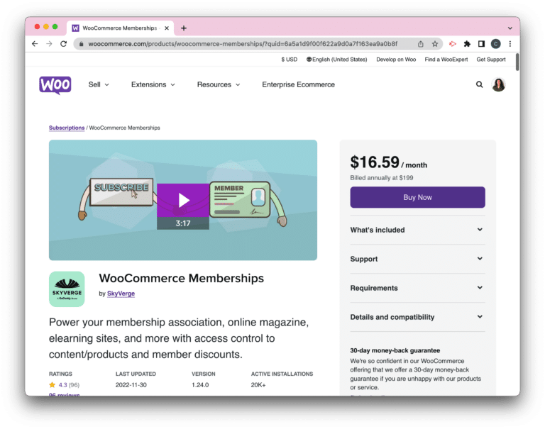545x429 pixels.
Task: Open the Extensions dropdown menu
Action: [153, 84]
